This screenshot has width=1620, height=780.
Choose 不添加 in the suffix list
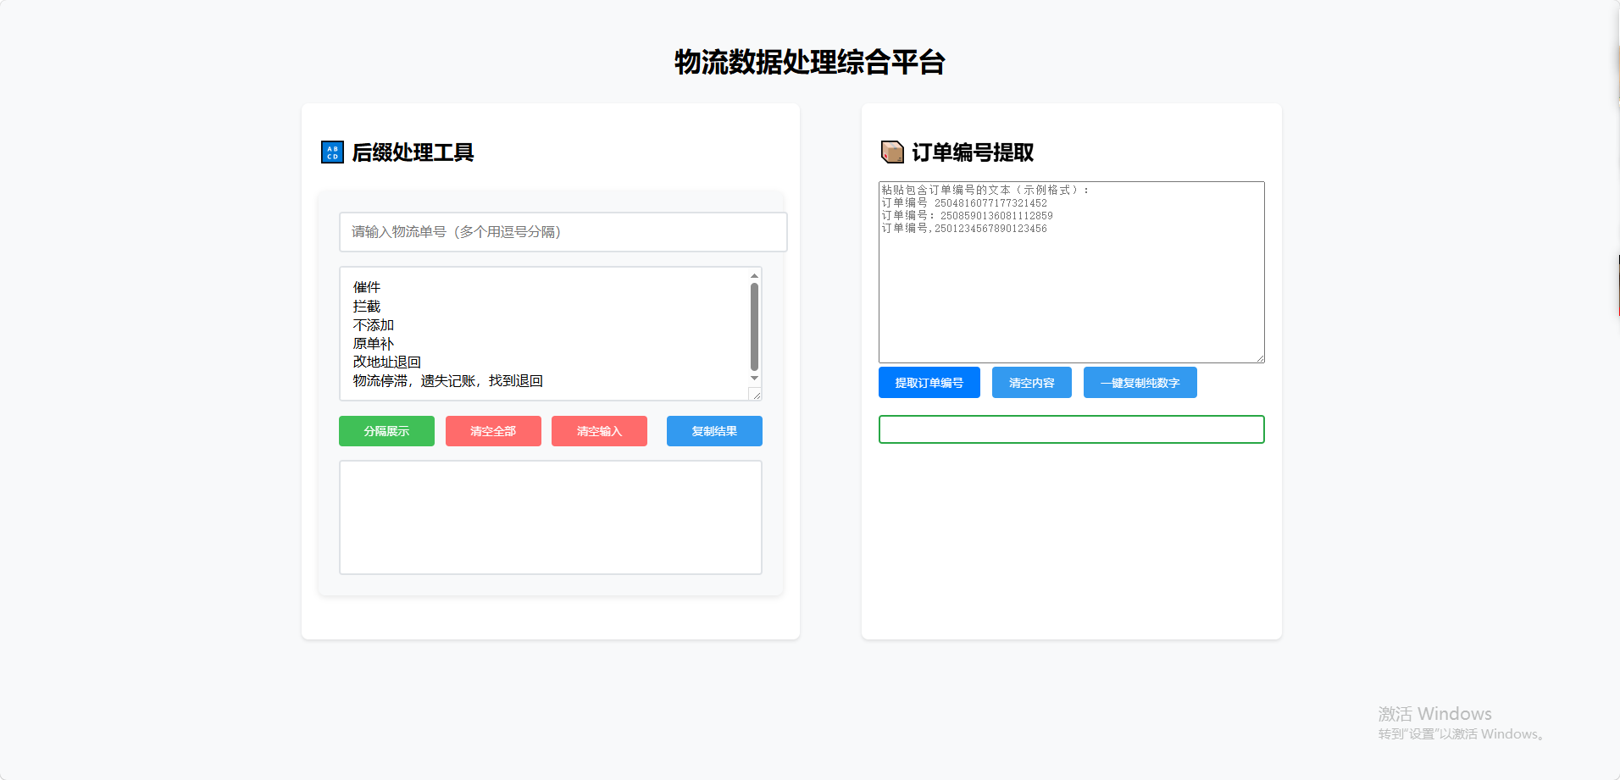pyautogui.click(x=374, y=325)
